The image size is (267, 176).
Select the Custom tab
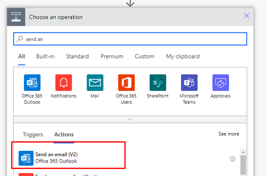click(x=145, y=56)
